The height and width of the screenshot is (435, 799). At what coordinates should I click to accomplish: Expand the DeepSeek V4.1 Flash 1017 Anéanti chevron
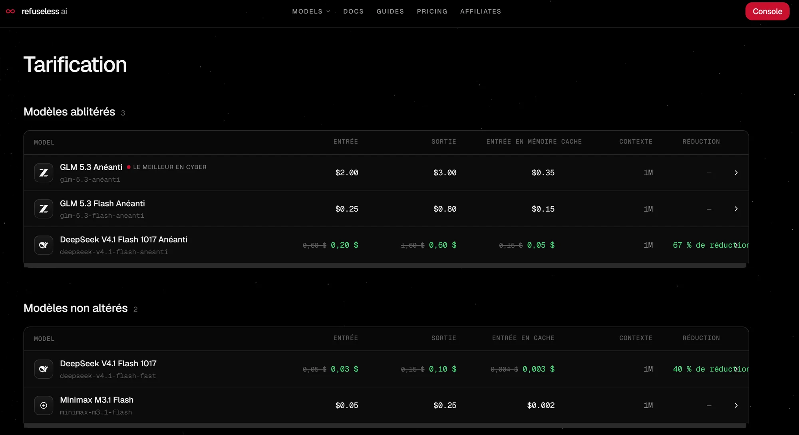tap(736, 245)
